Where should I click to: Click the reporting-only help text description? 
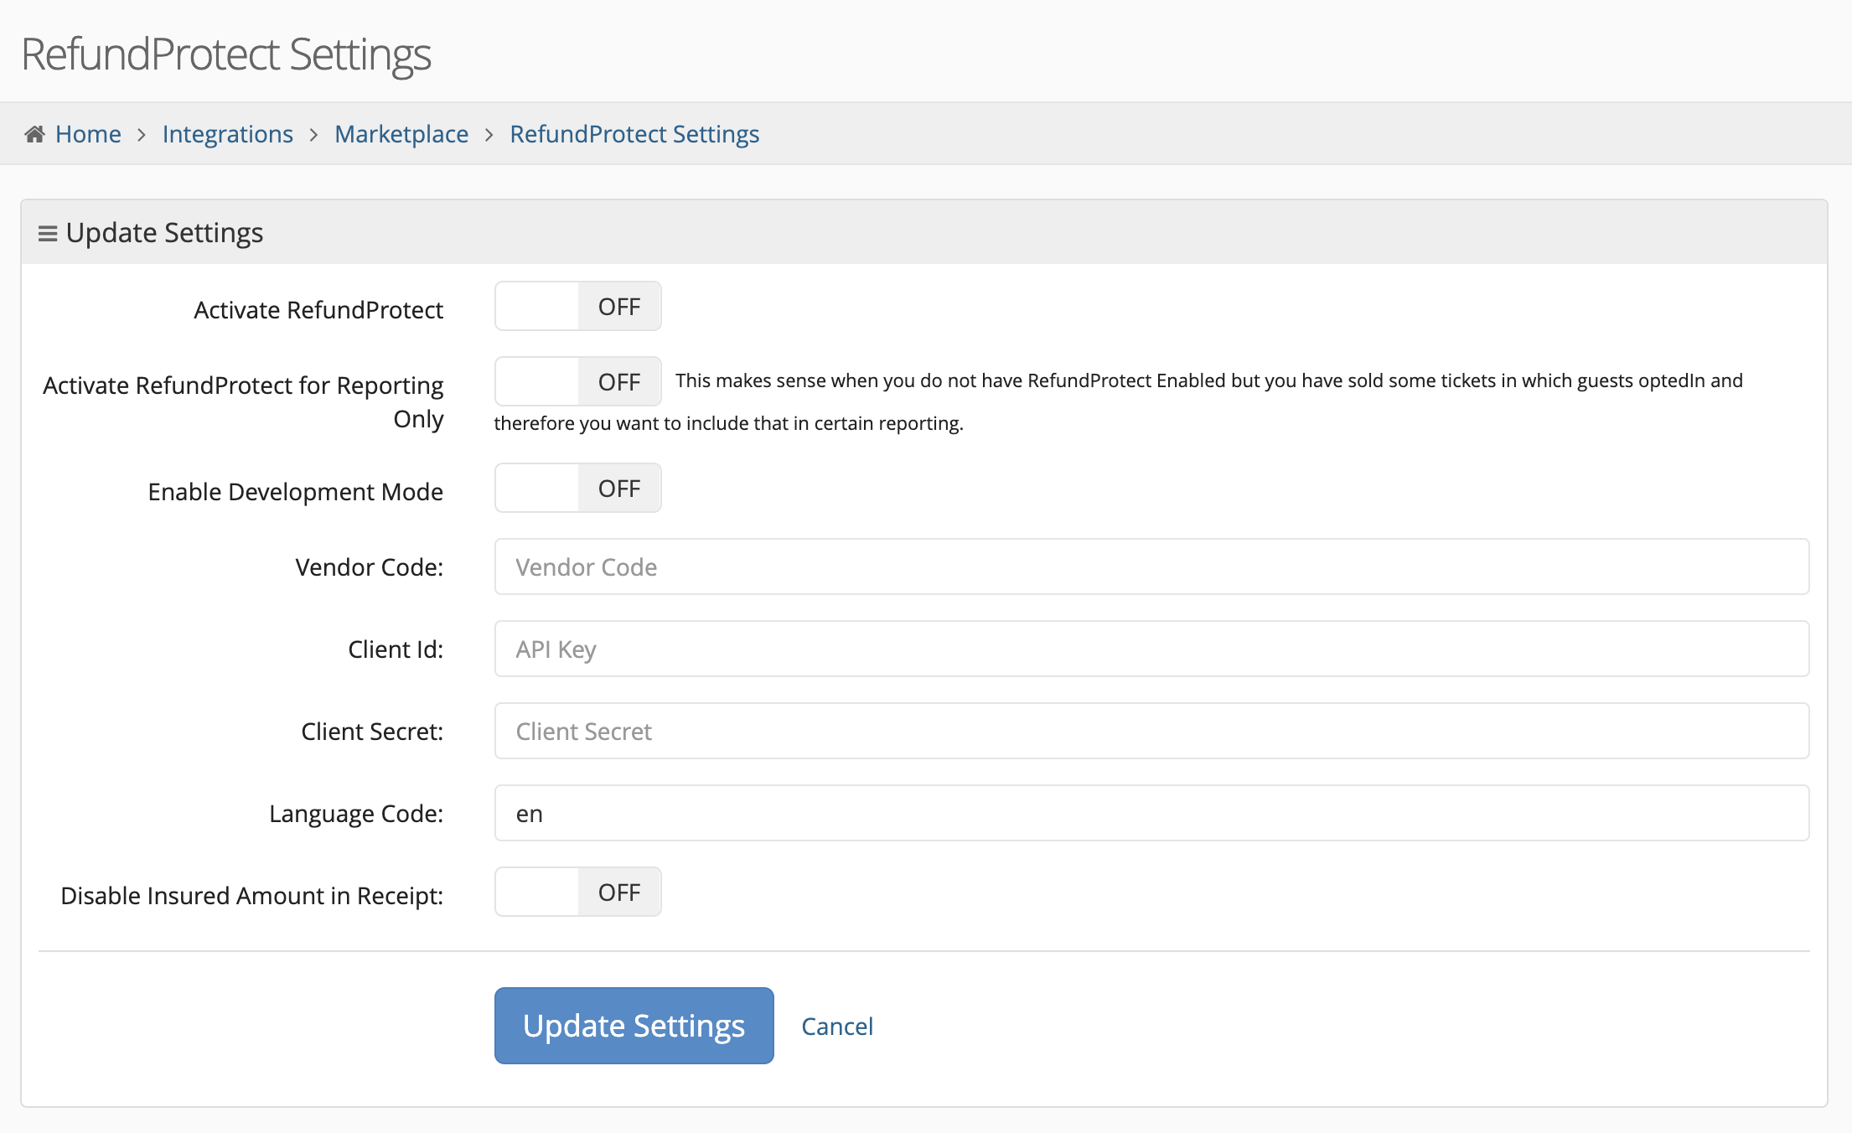tap(1119, 402)
